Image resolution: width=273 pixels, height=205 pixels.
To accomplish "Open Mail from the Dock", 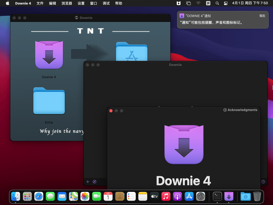I will (x=62, y=196).
